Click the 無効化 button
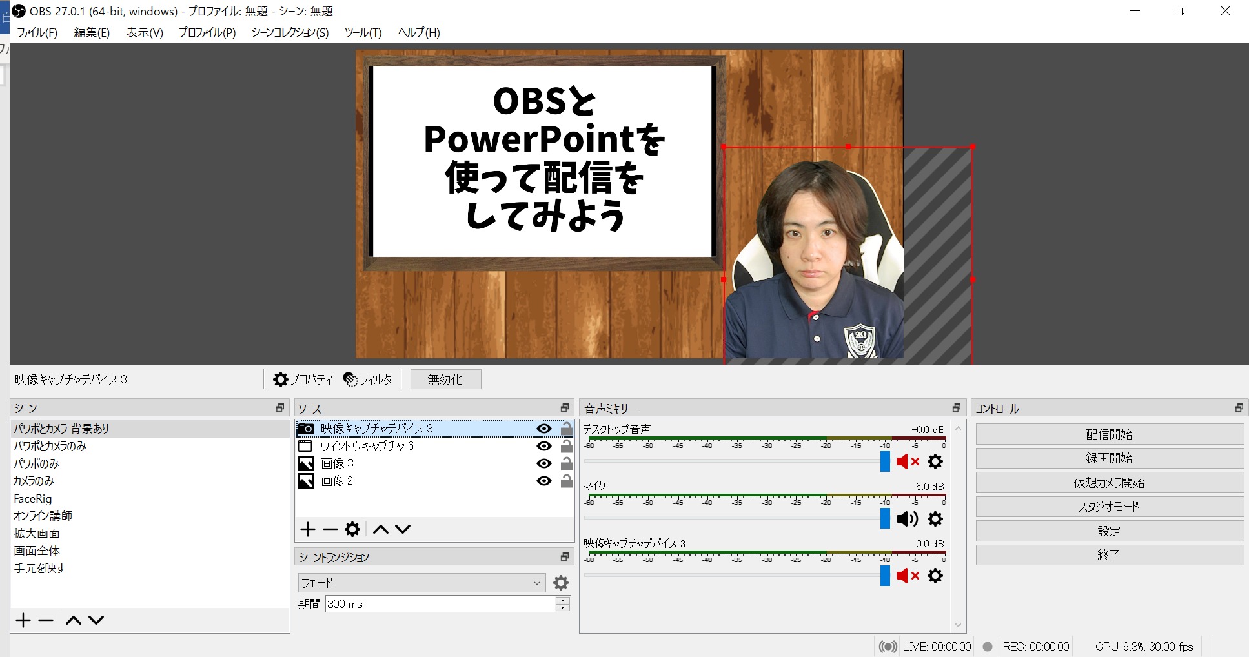The height and width of the screenshot is (657, 1249). coord(445,379)
